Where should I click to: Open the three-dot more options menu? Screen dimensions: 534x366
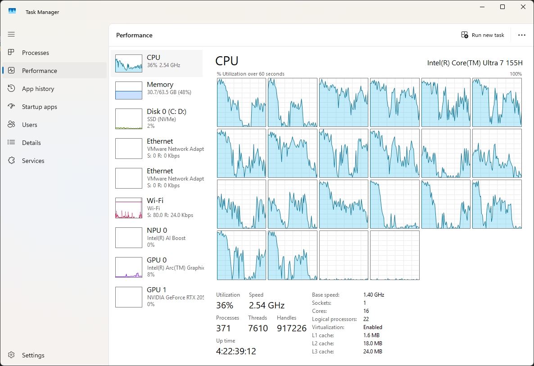[x=522, y=35]
